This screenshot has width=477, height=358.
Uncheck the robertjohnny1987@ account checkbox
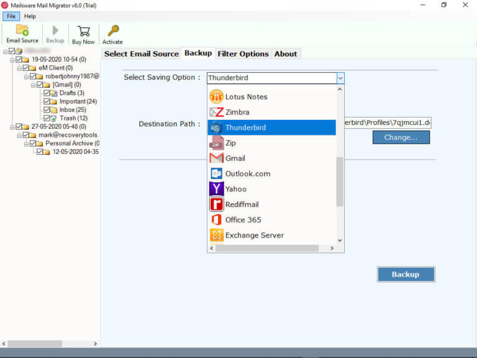(32, 76)
